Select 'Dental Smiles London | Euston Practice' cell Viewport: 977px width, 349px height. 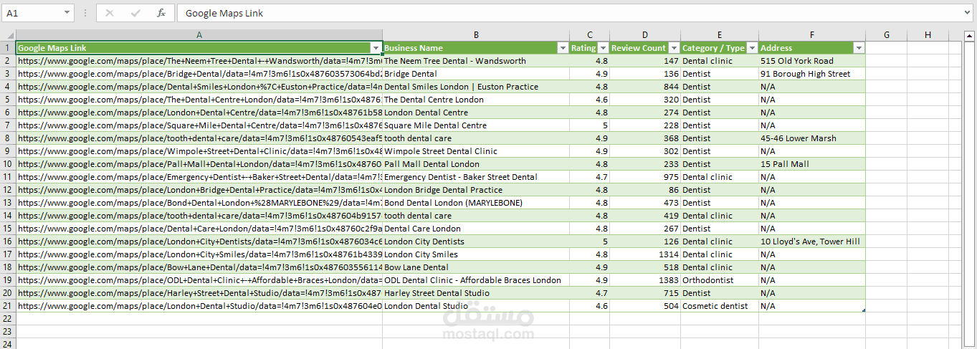476,87
